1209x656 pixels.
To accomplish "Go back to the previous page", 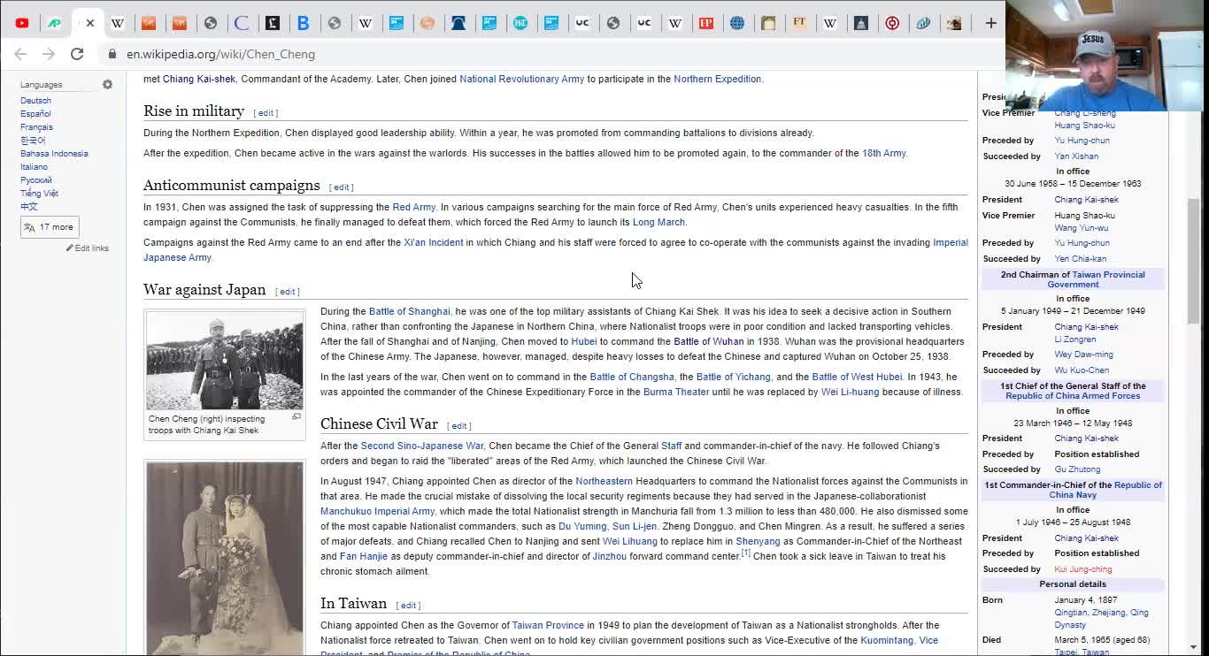I will (20, 54).
